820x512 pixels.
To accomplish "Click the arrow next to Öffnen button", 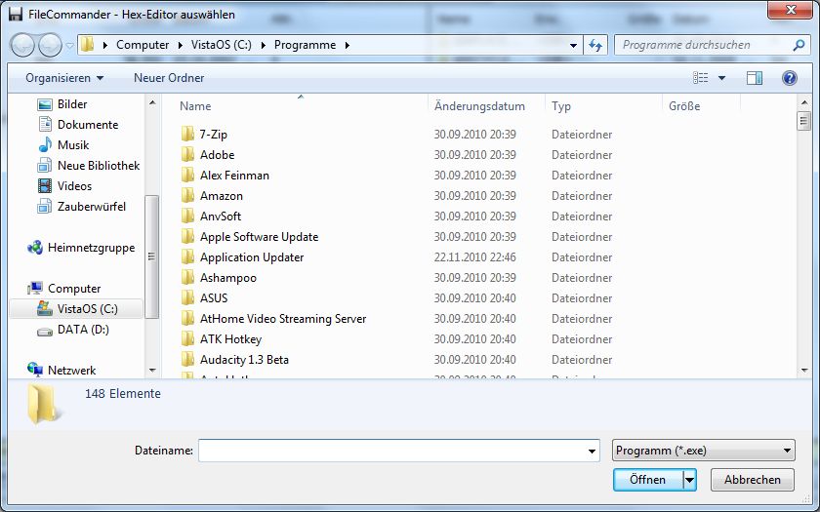I will (689, 480).
